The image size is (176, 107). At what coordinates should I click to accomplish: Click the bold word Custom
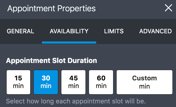tap(145, 78)
